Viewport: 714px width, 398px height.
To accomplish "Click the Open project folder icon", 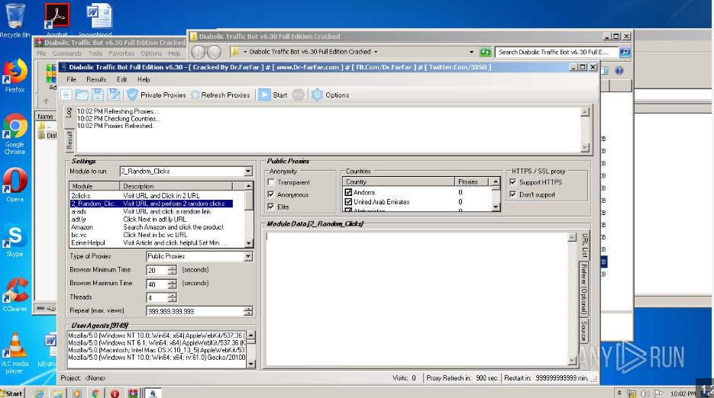I will (x=82, y=95).
